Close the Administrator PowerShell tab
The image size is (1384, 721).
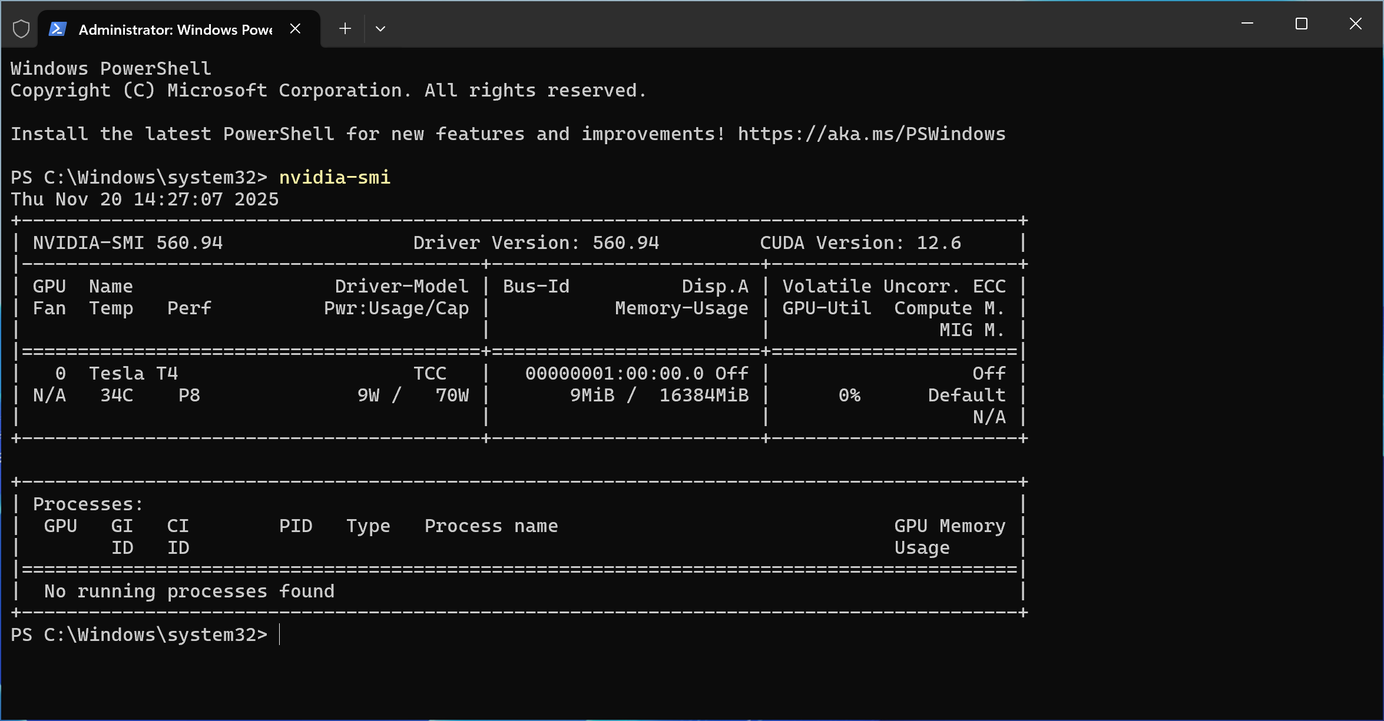pos(296,29)
